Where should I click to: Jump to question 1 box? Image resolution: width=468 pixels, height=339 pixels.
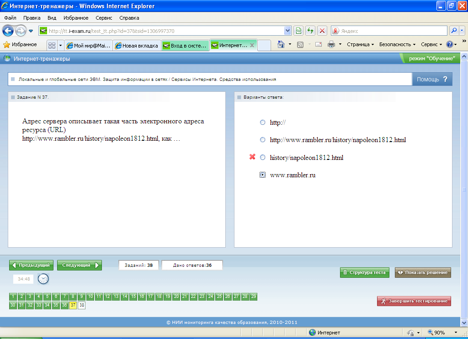click(x=13, y=297)
